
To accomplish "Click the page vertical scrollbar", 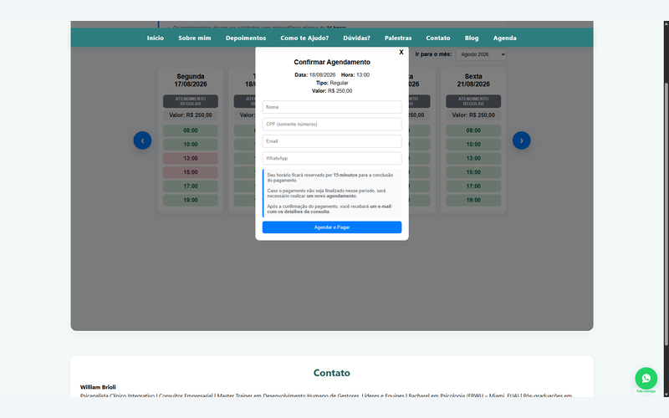I will (x=666, y=213).
